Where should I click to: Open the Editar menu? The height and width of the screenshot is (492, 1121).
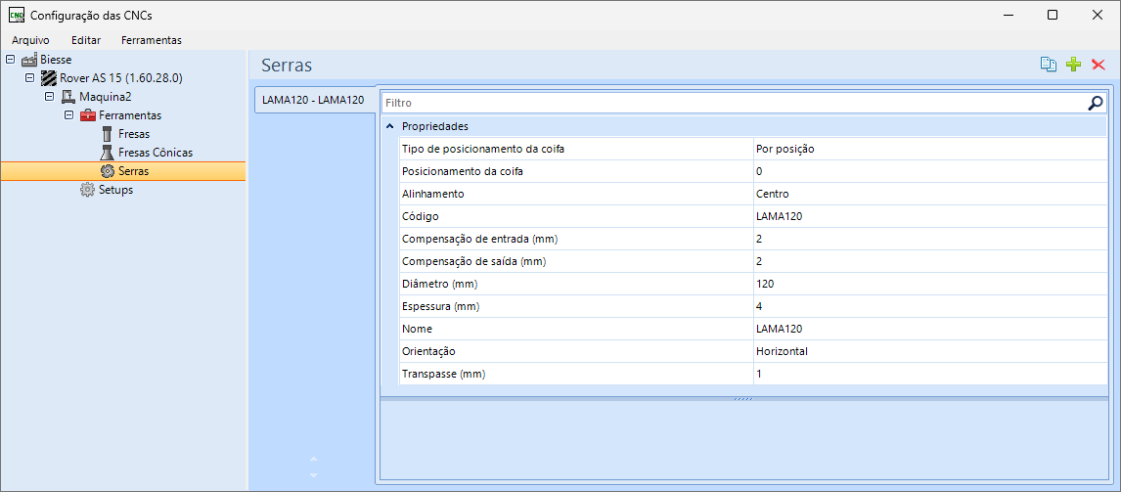coord(86,40)
